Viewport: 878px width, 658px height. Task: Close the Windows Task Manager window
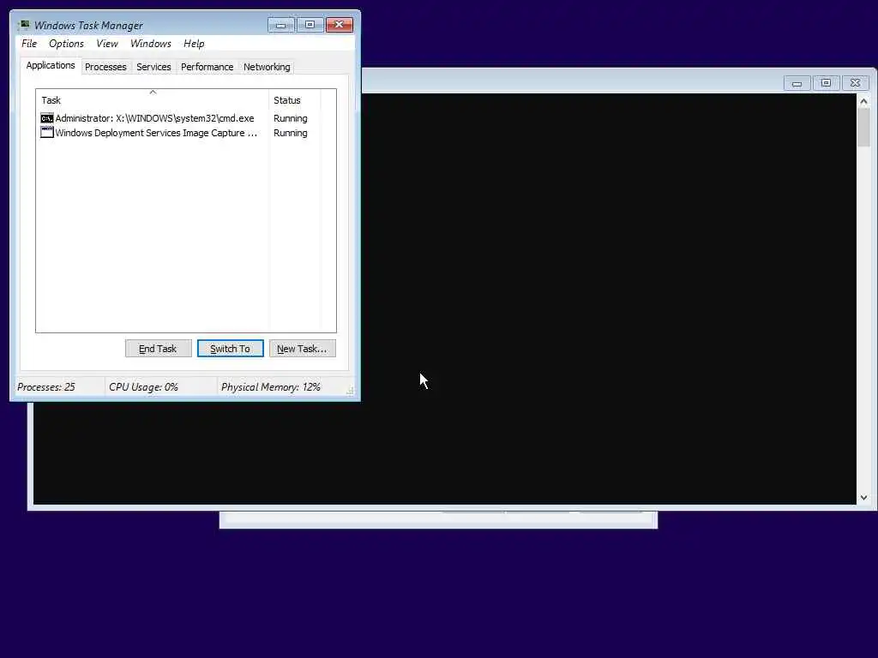point(340,25)
